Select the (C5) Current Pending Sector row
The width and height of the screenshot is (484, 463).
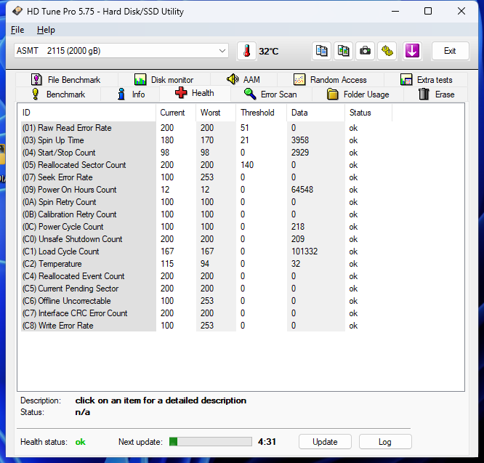point(206,289)
